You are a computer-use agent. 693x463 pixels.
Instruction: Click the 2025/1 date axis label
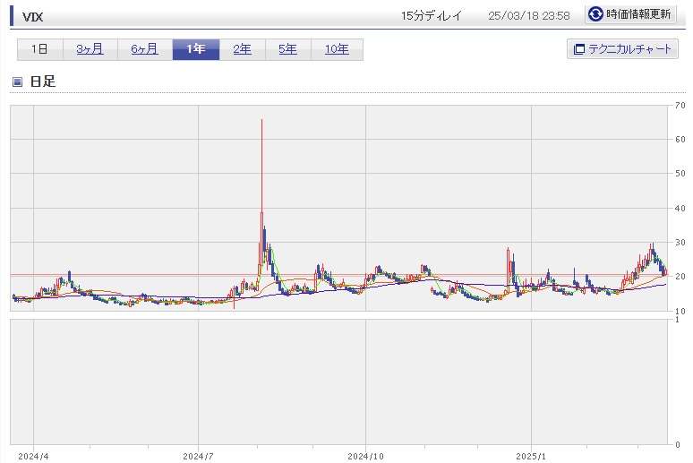(x=531, y=457)
